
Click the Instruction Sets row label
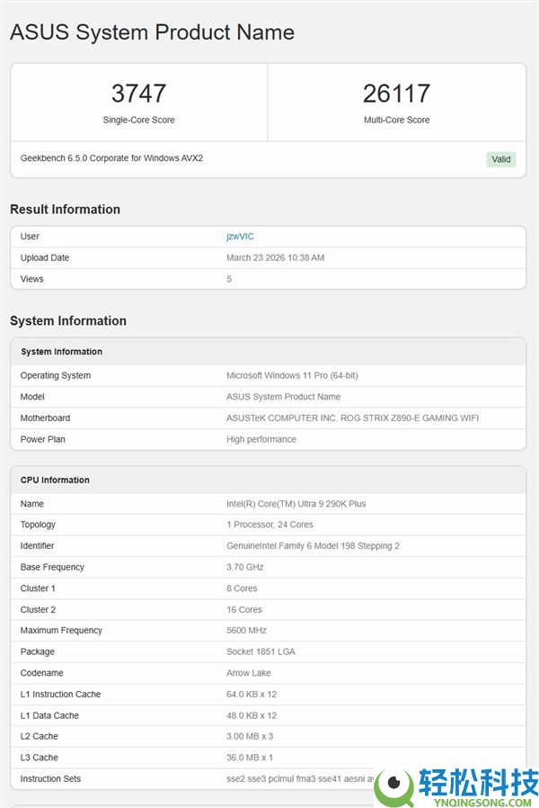pos(50,778)
